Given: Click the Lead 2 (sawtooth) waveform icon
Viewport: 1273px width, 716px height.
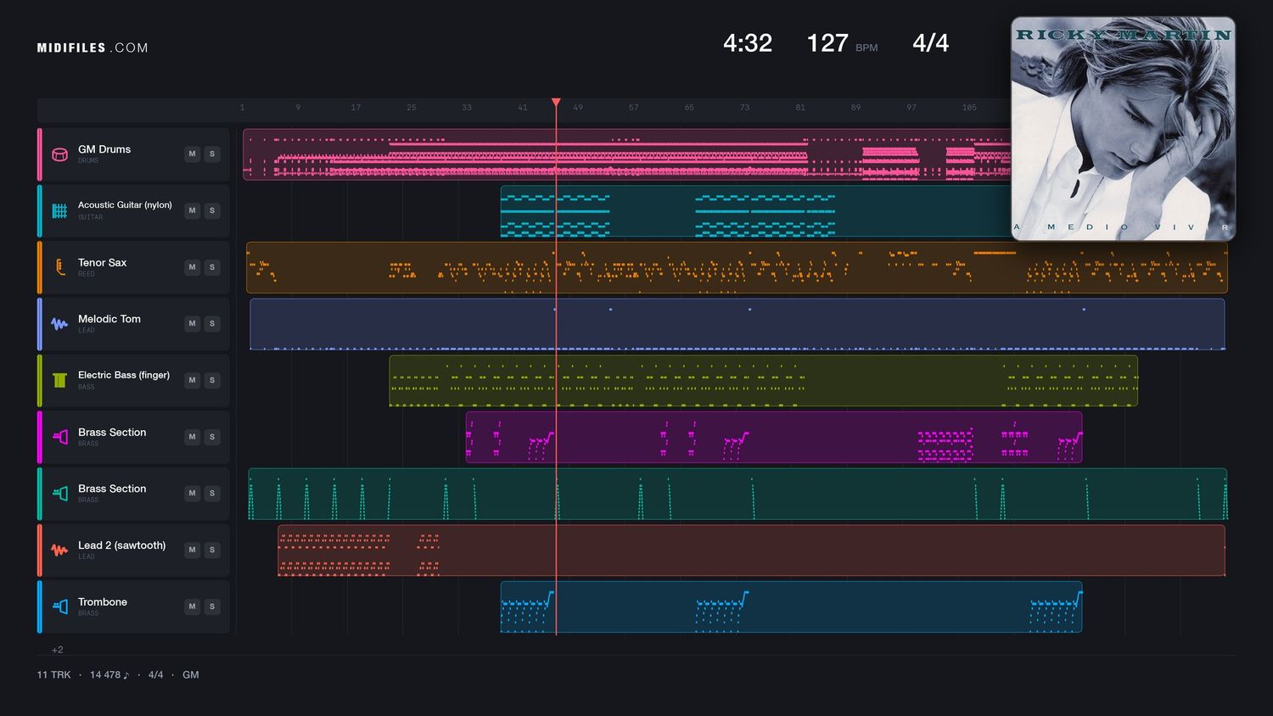Looking at the screenshot, I should (59, 550).
